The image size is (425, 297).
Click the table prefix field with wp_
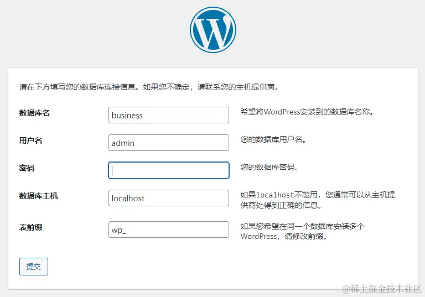[169, 230]
